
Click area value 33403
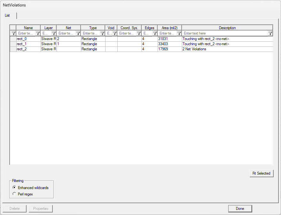point(169,44)
